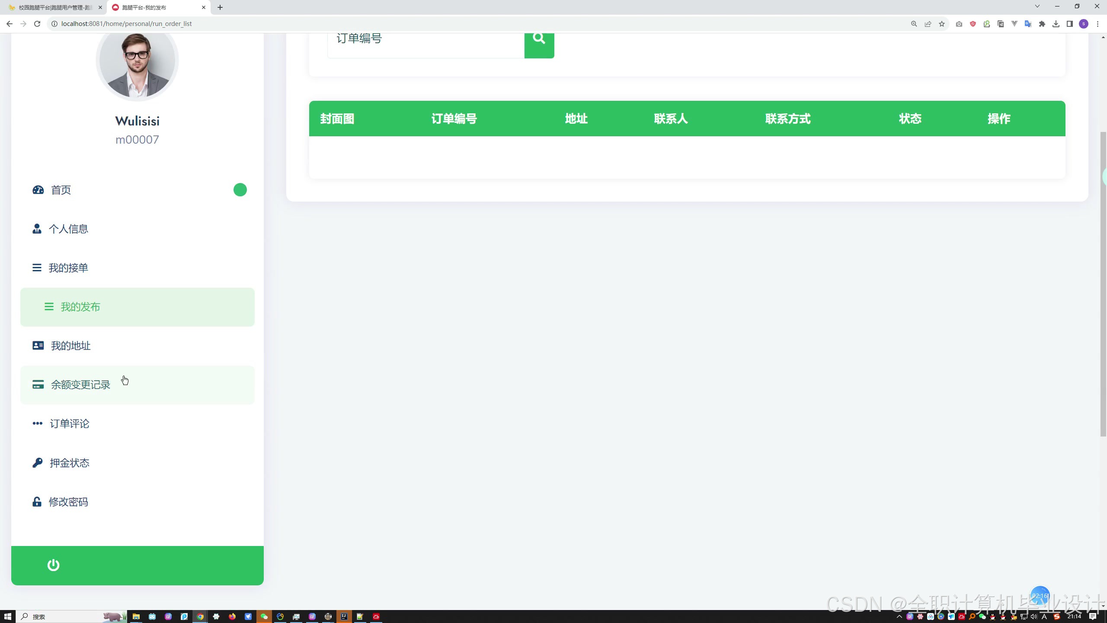The image size is (1107, 623).
Task: Select the 我的发布 sidebar item
Action: point(80,307)
